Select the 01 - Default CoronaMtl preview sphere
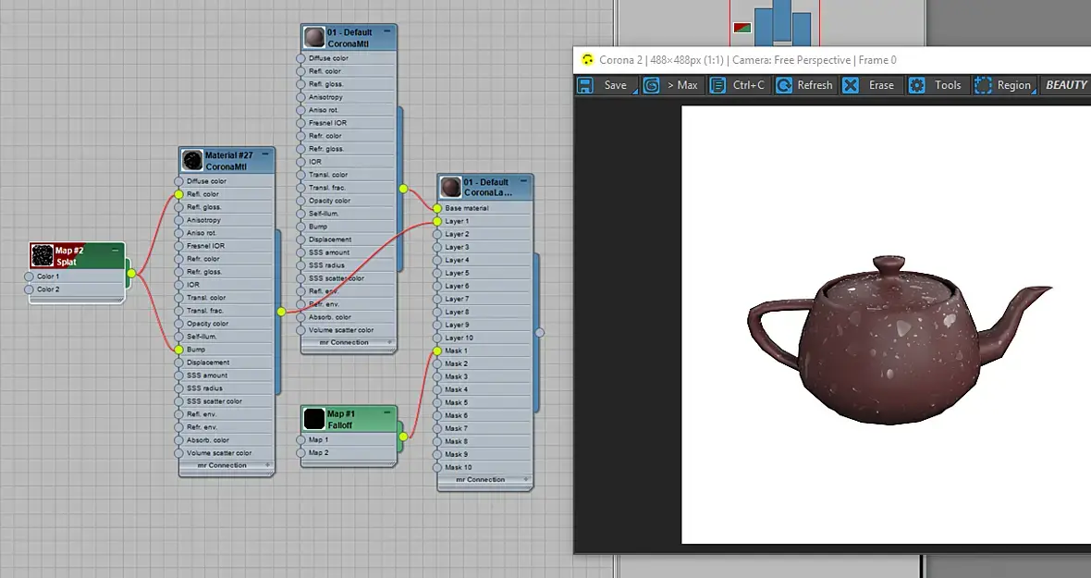 [x=314, y=38]
